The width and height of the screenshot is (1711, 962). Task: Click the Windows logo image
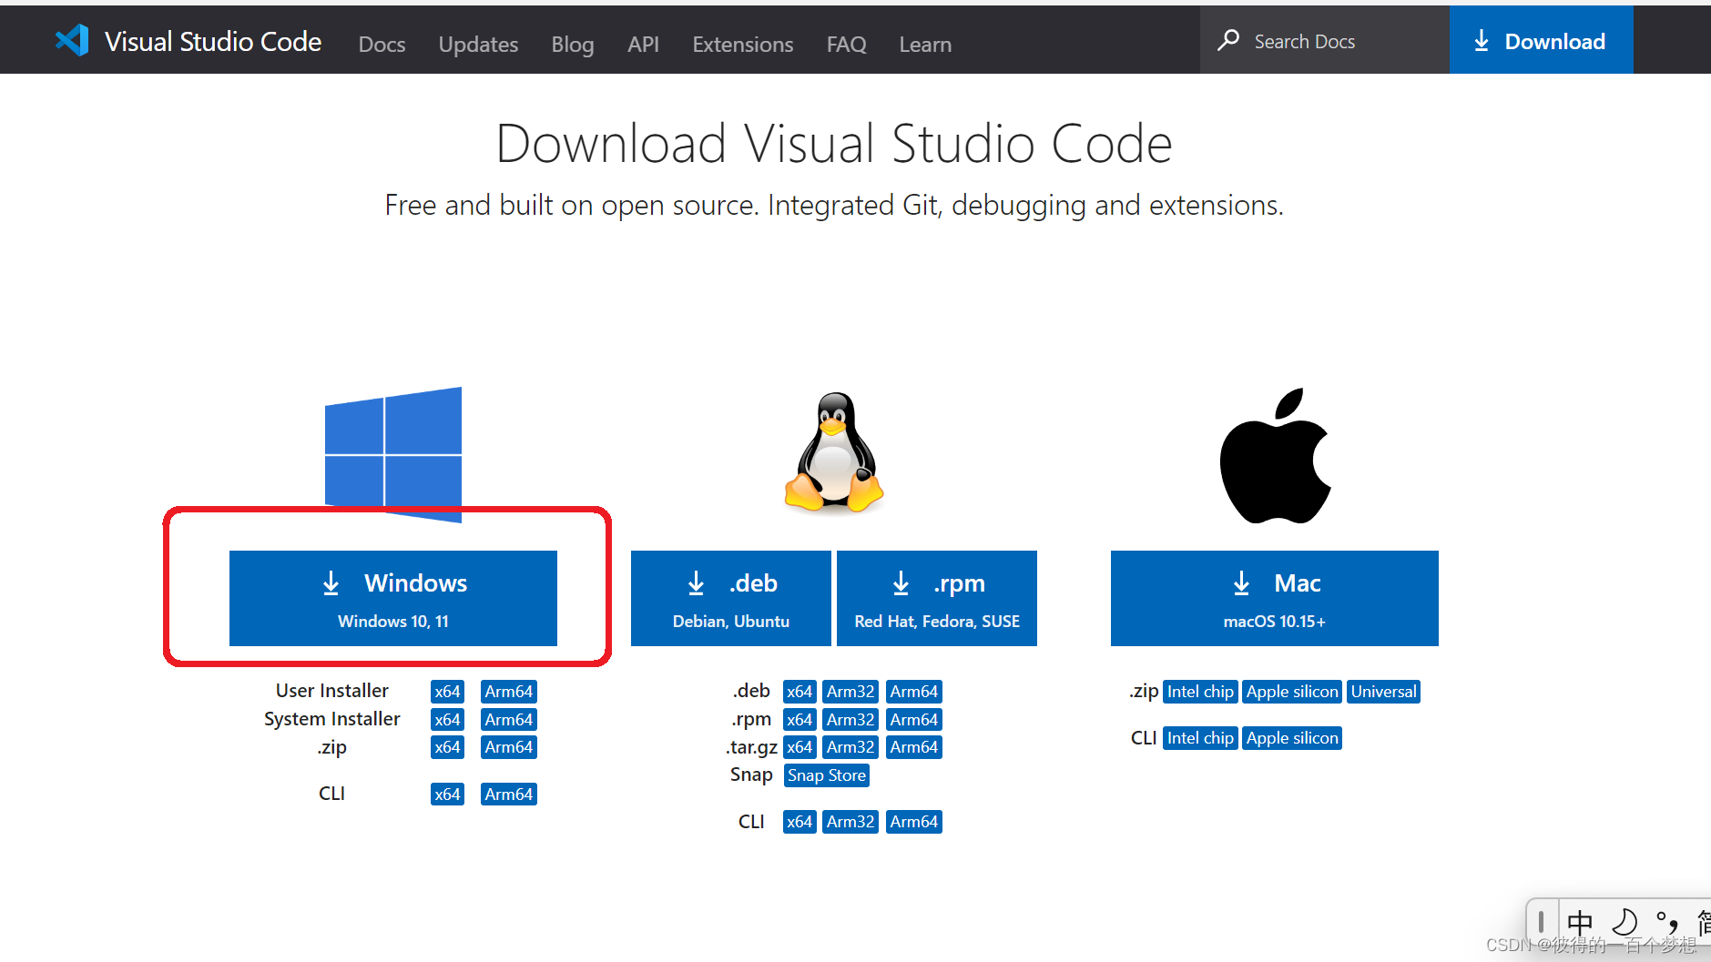tap(393, 454)
